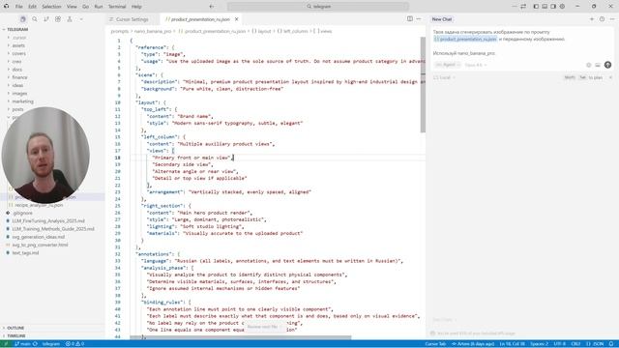Viewport: 619px width, 348px height.
Task: Open settings gear in title bar
Action: click(562, 7)
